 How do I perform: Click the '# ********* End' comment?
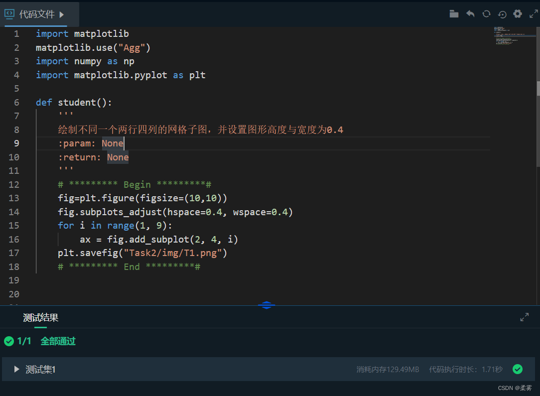(x=129, y=267)
